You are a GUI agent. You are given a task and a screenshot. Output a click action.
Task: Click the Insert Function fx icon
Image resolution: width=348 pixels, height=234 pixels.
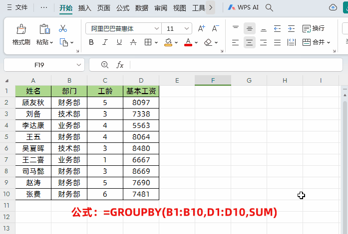120,65
